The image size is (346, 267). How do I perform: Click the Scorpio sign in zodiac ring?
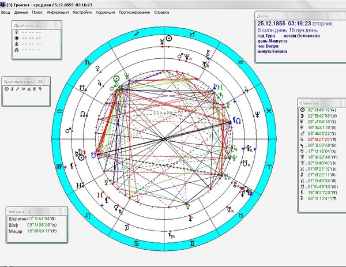(x=88, y=62)
